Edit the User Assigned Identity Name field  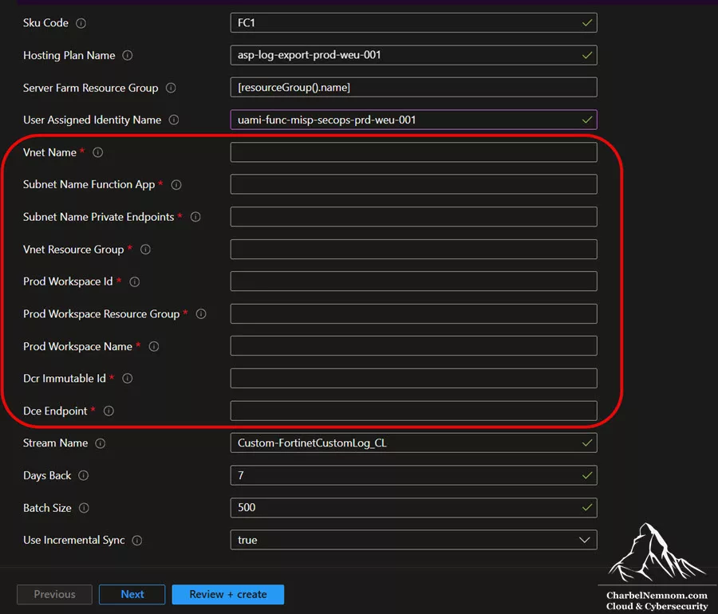(x=413, y=120)
